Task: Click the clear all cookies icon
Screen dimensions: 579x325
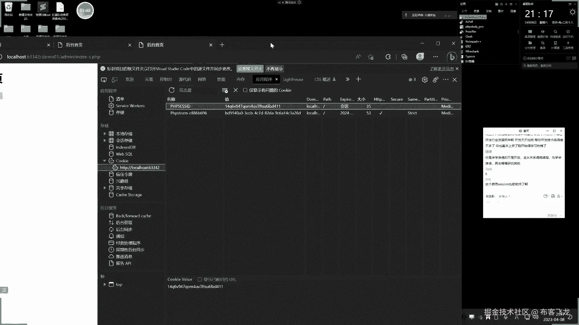Action: tap(225, 90)
